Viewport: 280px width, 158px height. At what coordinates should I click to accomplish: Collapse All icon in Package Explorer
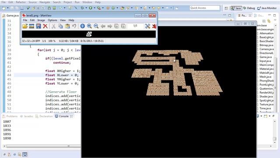click(264, 21)
